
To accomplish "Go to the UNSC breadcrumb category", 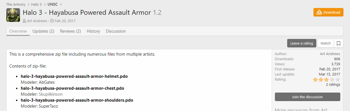I will coord(53,4).
